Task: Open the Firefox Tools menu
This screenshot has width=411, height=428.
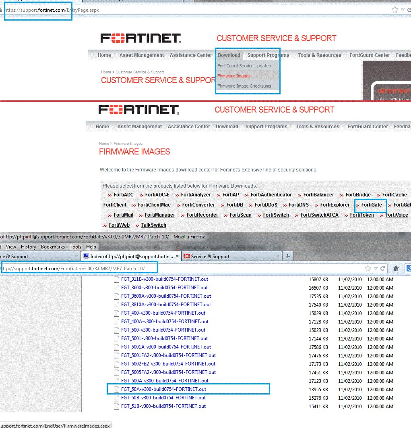Action: pyautogui.click(x=75, y=247)
